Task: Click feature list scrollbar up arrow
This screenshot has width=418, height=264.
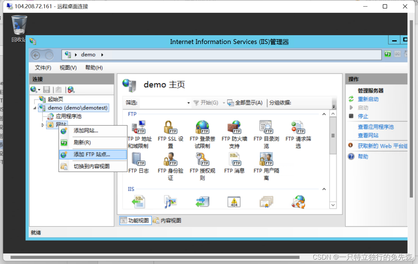Action: (x=333, y=114)
